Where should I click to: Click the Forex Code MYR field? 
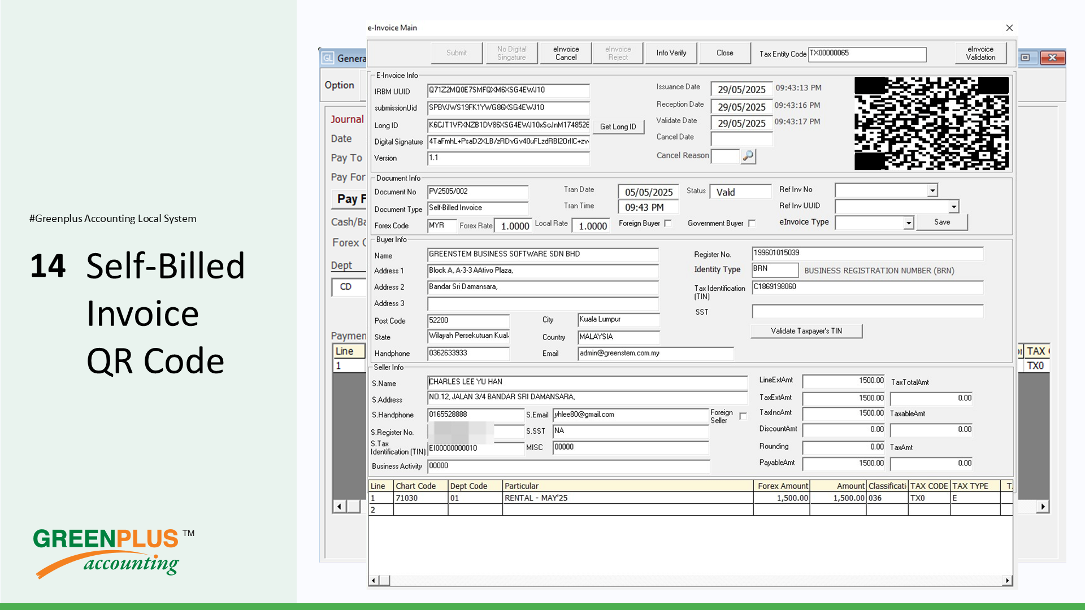pos(442,226)
